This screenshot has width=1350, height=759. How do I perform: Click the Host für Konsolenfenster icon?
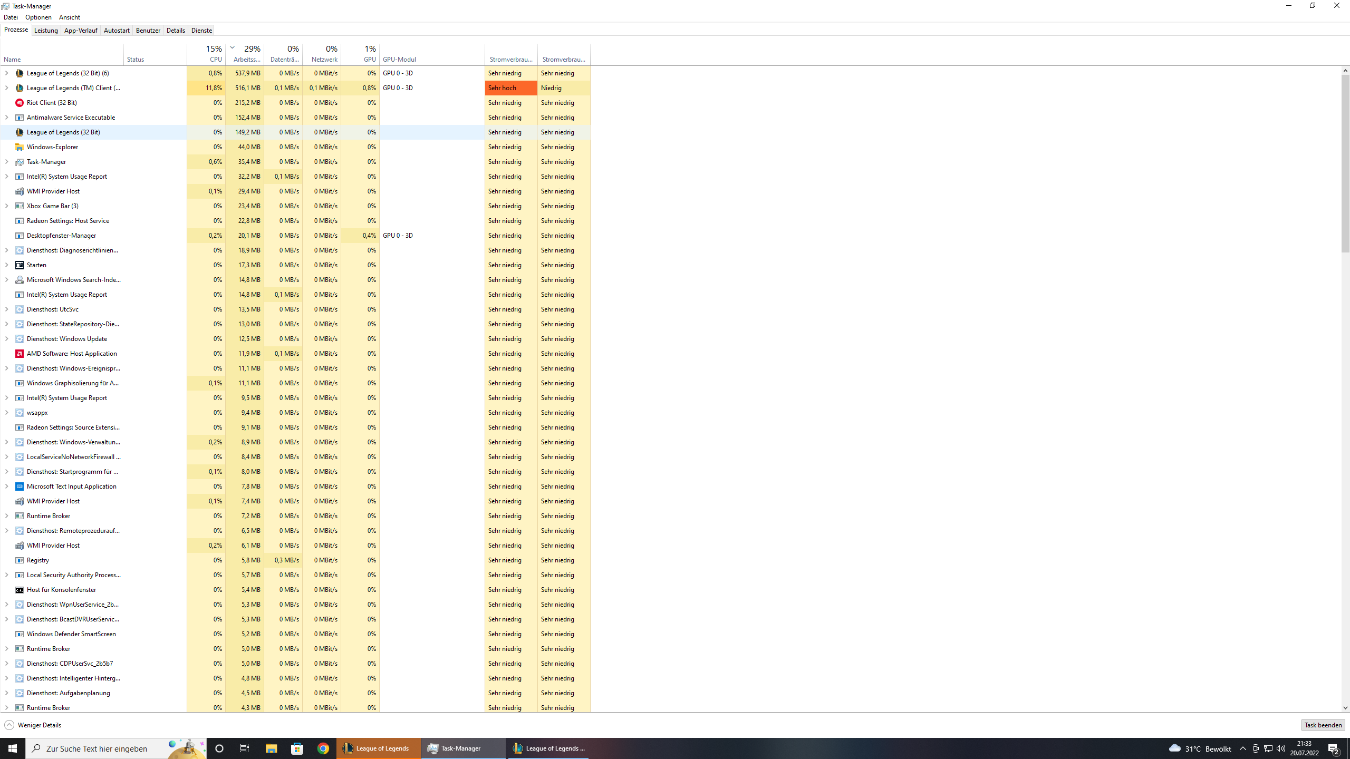tap(20, 590)
